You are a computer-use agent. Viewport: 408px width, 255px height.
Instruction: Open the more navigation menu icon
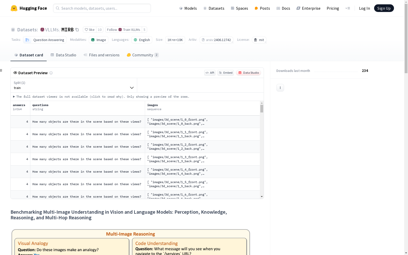coord(348,8)
